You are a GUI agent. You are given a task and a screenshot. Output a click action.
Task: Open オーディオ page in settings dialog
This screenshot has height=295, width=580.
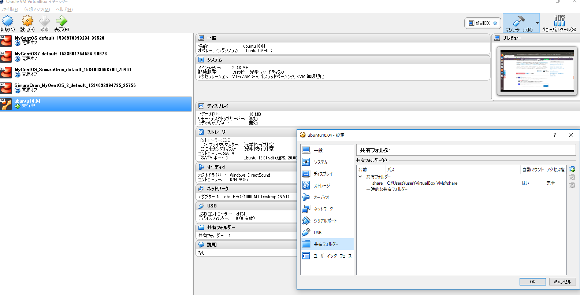click(327, 197)
